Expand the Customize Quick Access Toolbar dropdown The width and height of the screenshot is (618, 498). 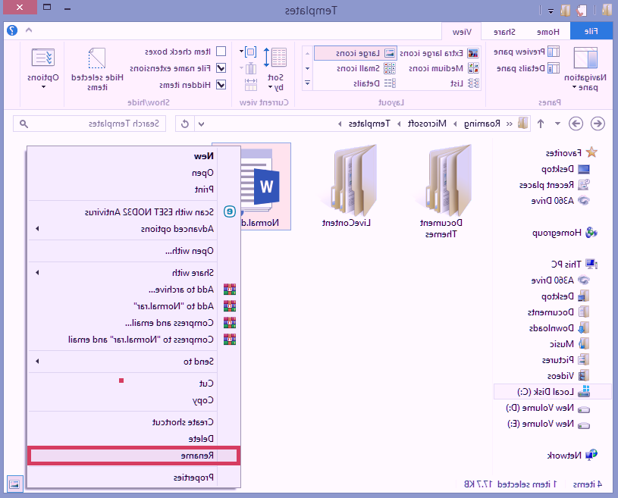tap(551, 11)
